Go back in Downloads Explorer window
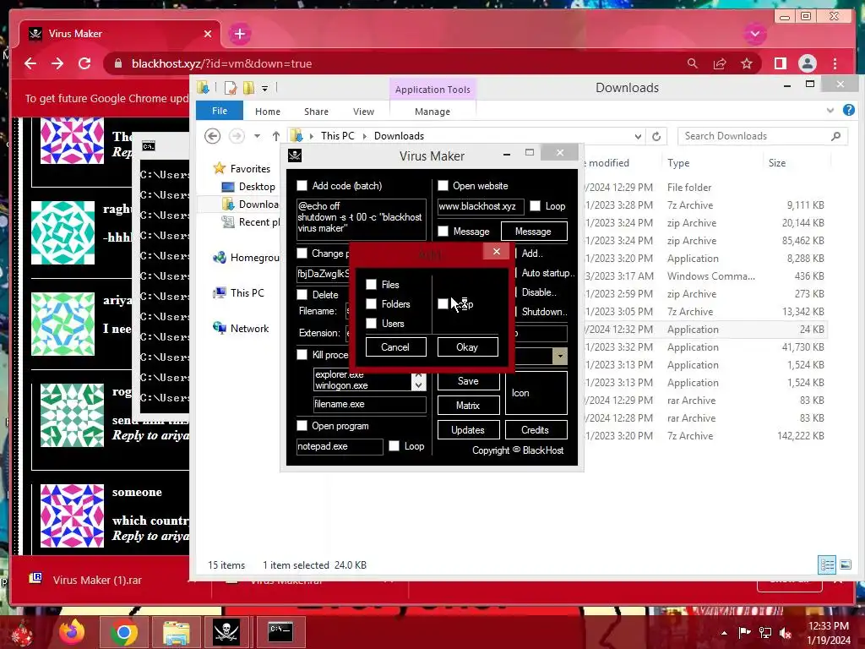The height and width of the screenshot is (649, 865). [212, 136]
